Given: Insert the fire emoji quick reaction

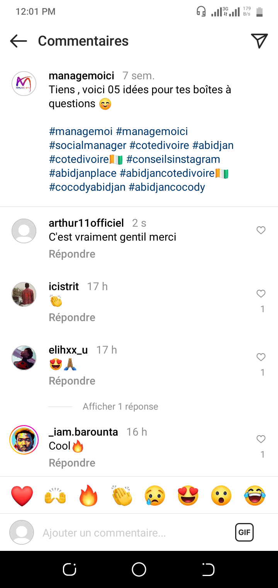Looking at the screenshot, I should click(x=89, y=496).
